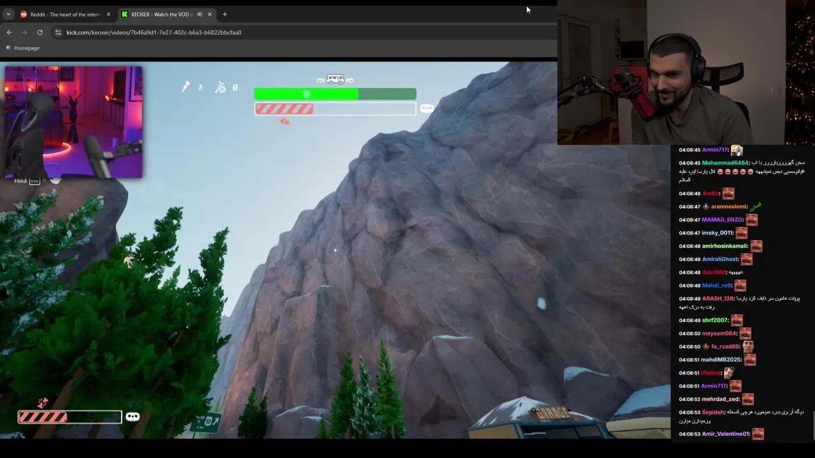
Task: Click the ARASH_138 username in chat
Action: click(718, 299)
